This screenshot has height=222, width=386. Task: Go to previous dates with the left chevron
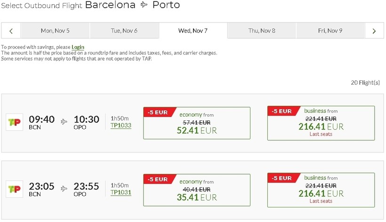click(x=11, y=31)
